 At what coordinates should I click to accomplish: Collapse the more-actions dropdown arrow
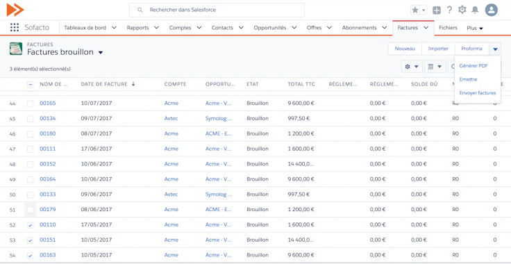click(x=495, y=49)
